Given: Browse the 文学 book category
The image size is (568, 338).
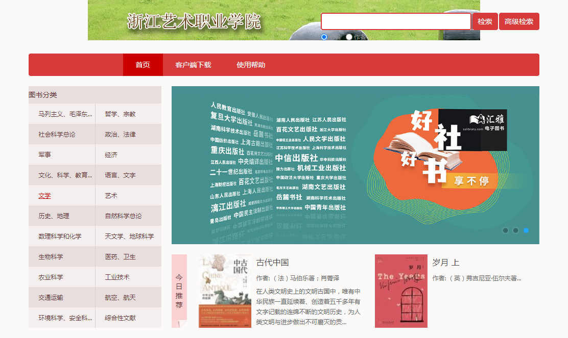Looking at the screenshot, I should tap(44, 196).
